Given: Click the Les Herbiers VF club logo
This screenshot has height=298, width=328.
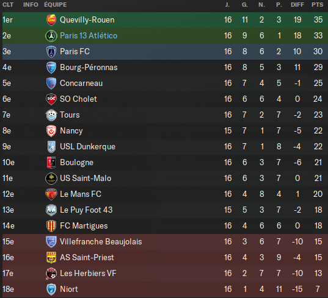Looking at the screenshot, I should [x=51, y=274].
